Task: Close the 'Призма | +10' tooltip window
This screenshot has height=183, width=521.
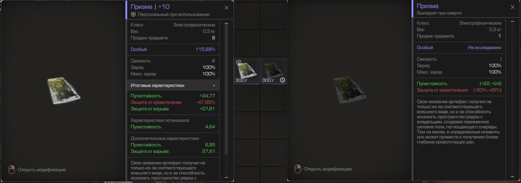Action: click(x=227, y=8)
